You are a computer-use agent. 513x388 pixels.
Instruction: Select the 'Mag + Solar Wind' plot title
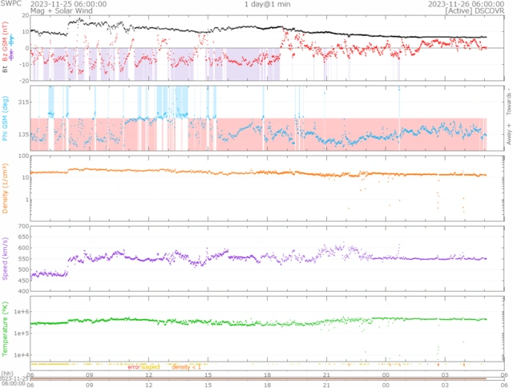(61, 10)
